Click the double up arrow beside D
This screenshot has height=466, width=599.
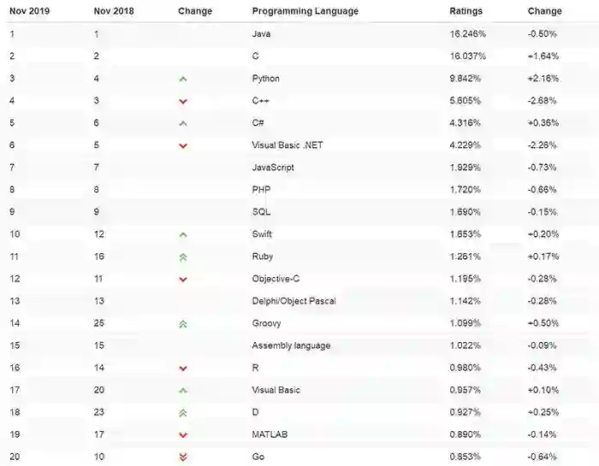pyautogui.click(x=183, y=413)
